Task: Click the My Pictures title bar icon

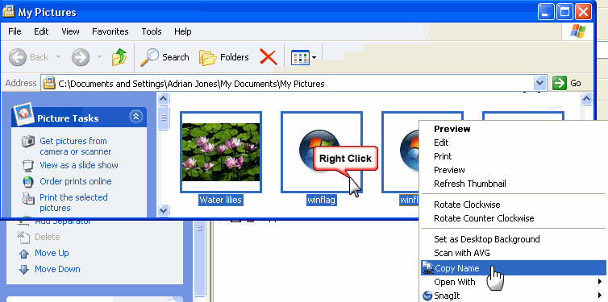Action: [8, 11]
